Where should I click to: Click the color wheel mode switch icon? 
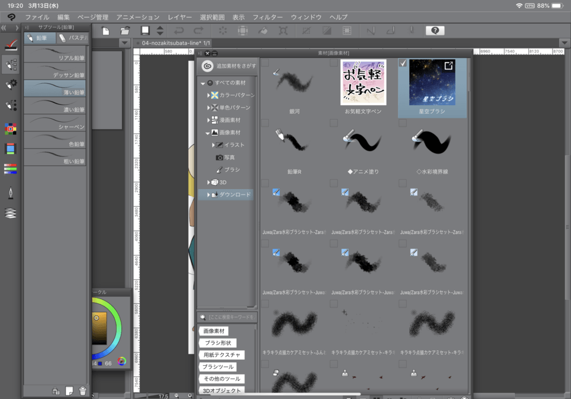(x=121, y=361)
